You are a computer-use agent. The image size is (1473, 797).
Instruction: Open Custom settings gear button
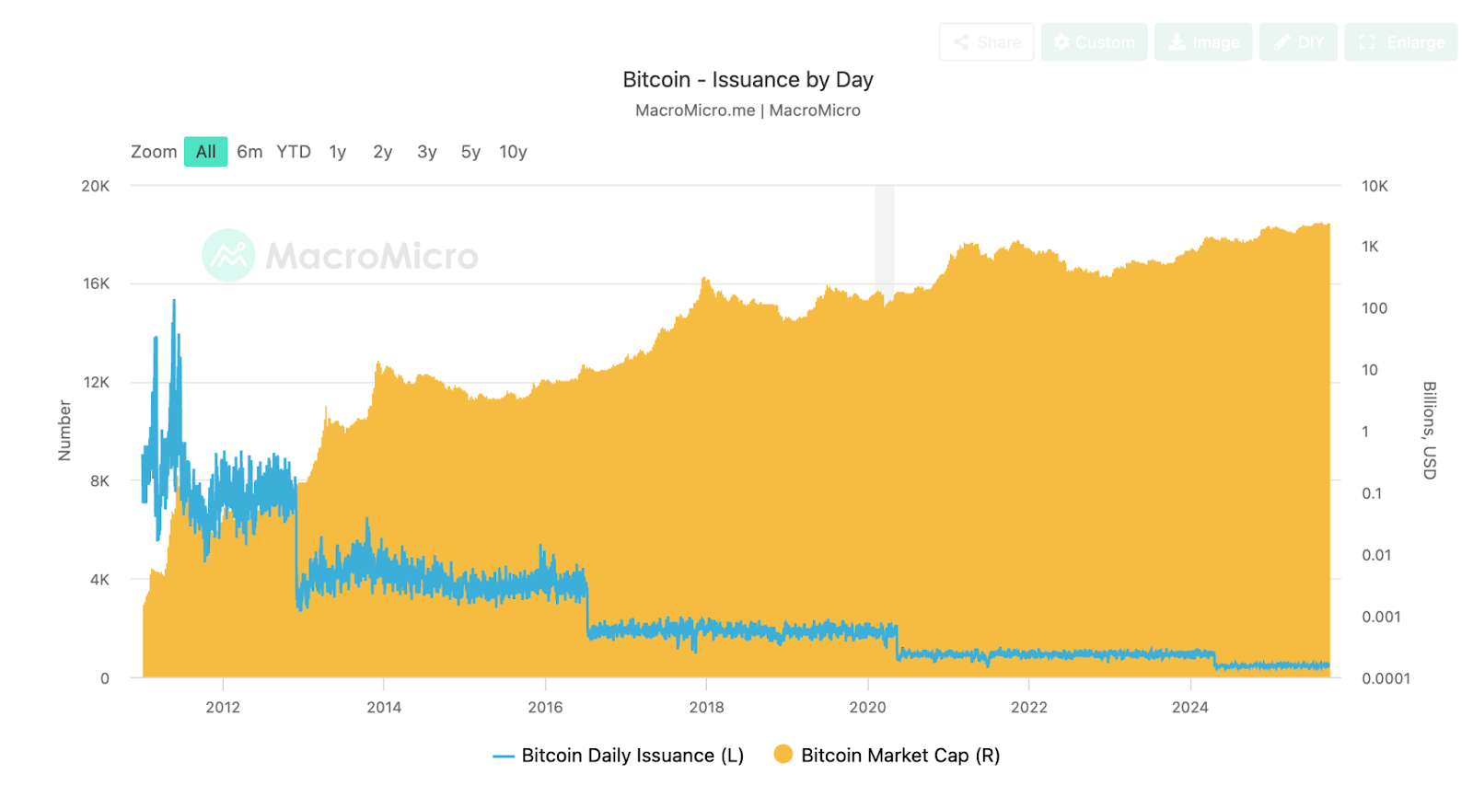pos(1094,42)
